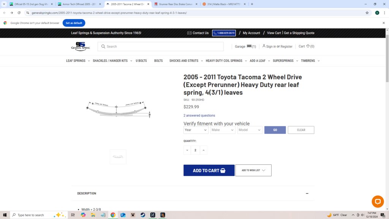The image size is (389, 219).
Task: Click CLEAR fitment button
Action: 301,130
